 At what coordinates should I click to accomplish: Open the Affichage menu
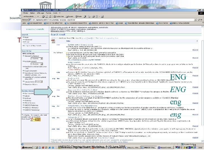41,13
